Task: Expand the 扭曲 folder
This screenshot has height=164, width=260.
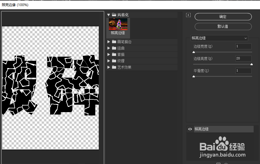Action: click(x=109, y=48)
